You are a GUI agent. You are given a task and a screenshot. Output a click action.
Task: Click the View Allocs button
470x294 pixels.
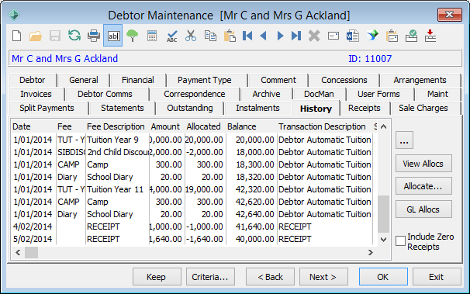coord(423,164)
